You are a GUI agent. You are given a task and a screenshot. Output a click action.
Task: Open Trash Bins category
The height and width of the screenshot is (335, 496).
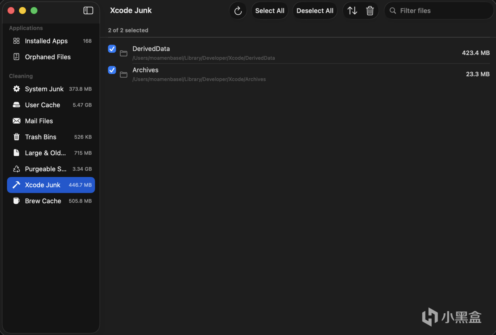click(x=41, y=137)
